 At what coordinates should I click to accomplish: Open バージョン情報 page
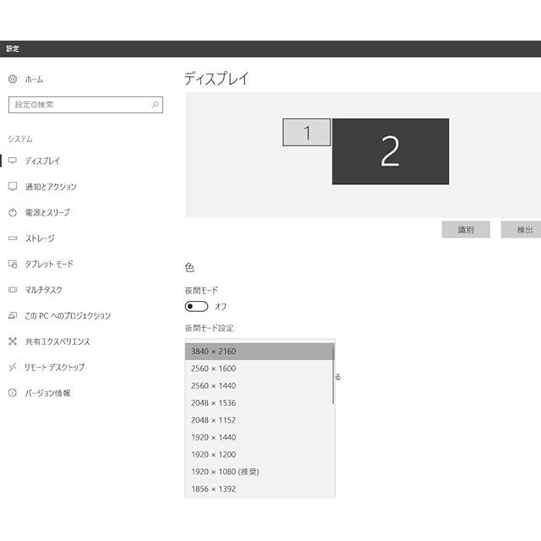pos(47,393)
